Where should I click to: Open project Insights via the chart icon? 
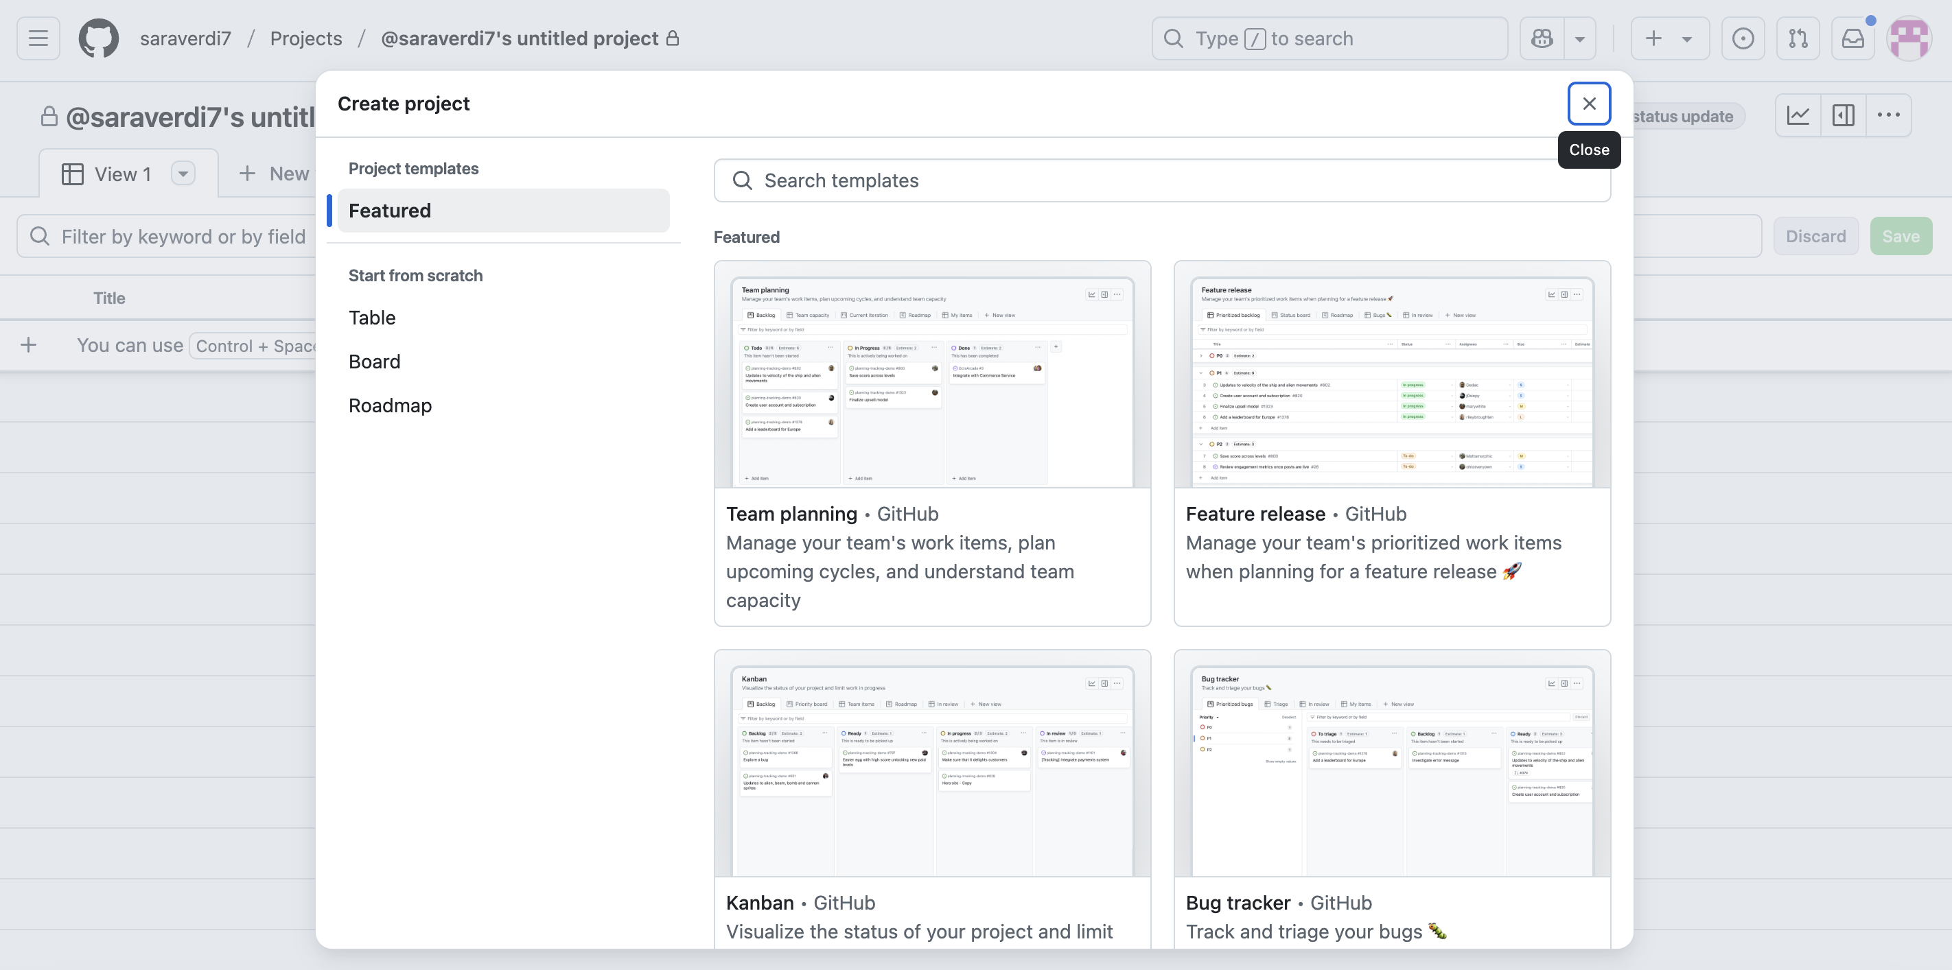pos(1798,115)
